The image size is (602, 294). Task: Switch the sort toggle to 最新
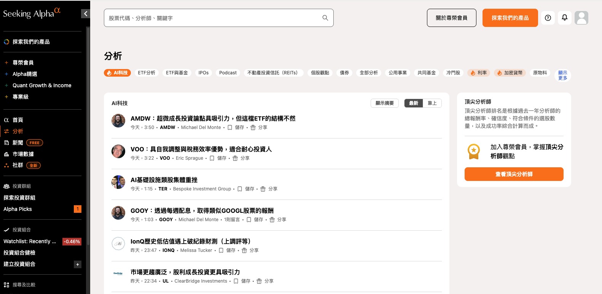pyautogui.click(x=414, y=103)
